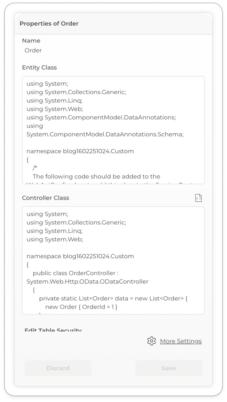
Task: Click the code file icon beside Controller Class
Action: (198, 198)
